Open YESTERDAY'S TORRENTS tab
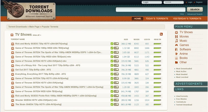The image size is (208, 112). coord(187,19)
